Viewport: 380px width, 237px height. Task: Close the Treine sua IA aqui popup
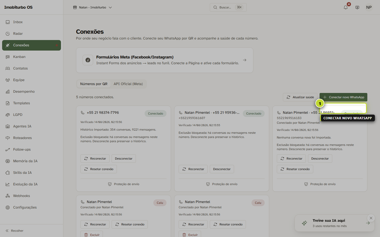click(371, 218)
